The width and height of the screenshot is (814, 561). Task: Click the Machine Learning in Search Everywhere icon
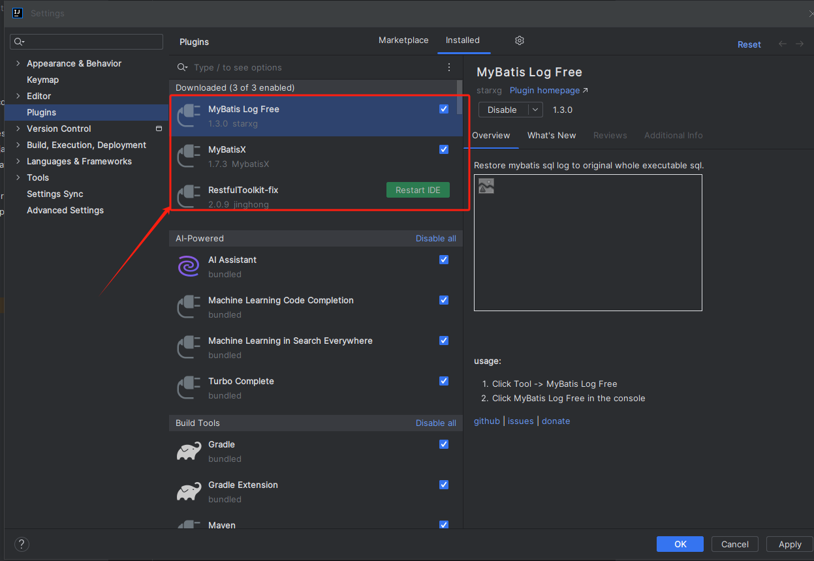(189, 347)
